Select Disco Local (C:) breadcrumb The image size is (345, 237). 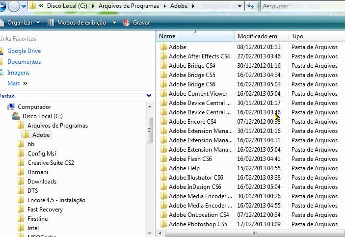[67, 6]
